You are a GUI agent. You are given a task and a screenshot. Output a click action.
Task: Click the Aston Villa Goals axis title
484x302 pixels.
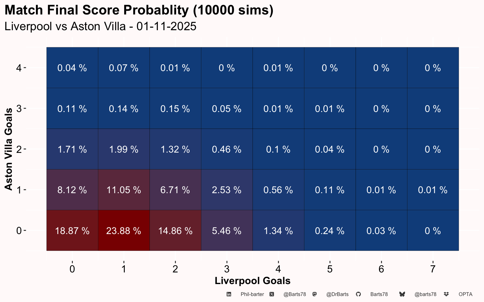coord(9,149)
